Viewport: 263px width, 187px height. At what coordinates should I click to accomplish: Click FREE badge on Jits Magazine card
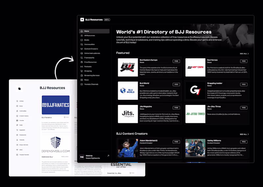coord(176,108)
